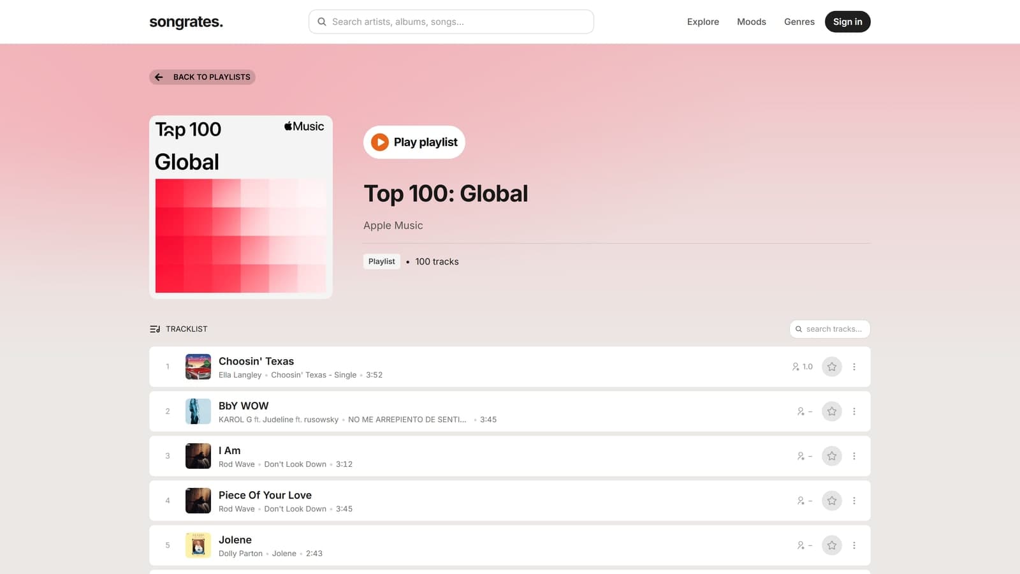Open Rod Wave artist on Piece Of Your Love
Screen dimensions: 1020x574
(x=237, y=509)
